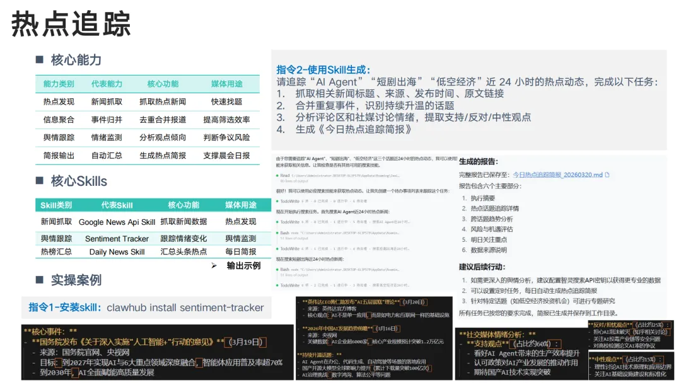Select the 支撑晨会日报 table cell
The width and height of the screenshot is (681, 383).
(x=226, y=156)
